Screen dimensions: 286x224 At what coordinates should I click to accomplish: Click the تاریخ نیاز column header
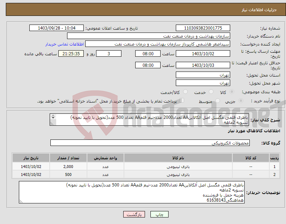coord(31,158)
